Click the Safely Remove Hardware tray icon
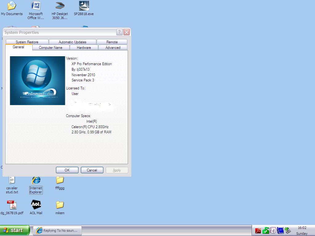 [x=288, y=230]
